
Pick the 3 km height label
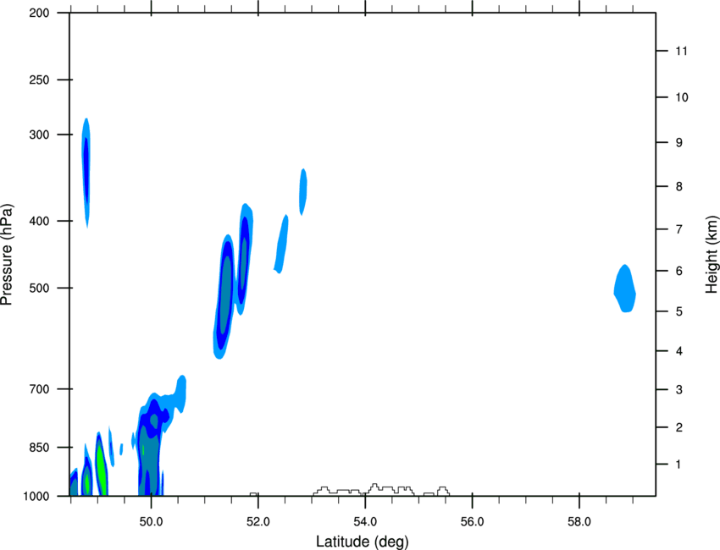click(x=679, y=390)
